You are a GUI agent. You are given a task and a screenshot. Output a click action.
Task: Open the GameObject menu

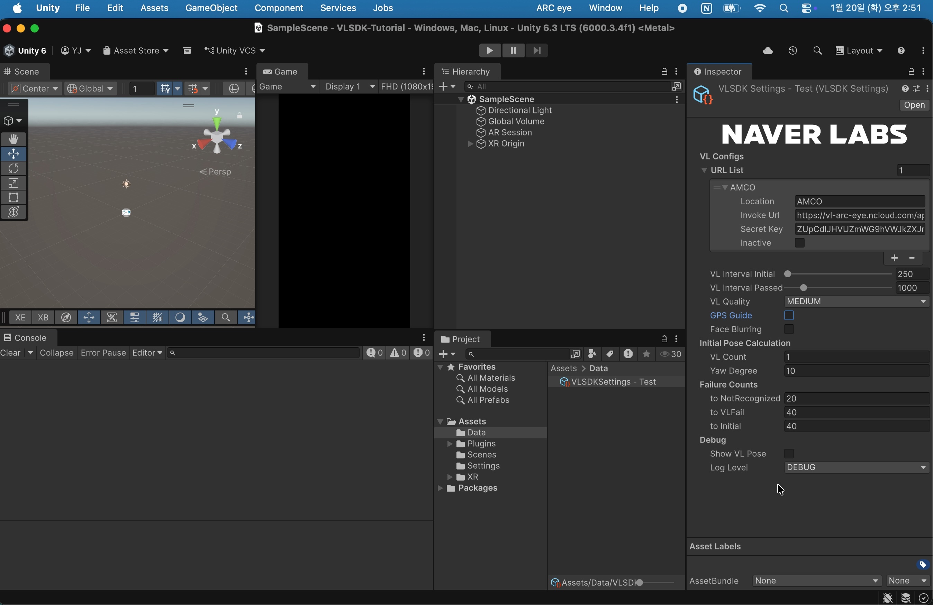pyautogui.click(x=211, y=8)
